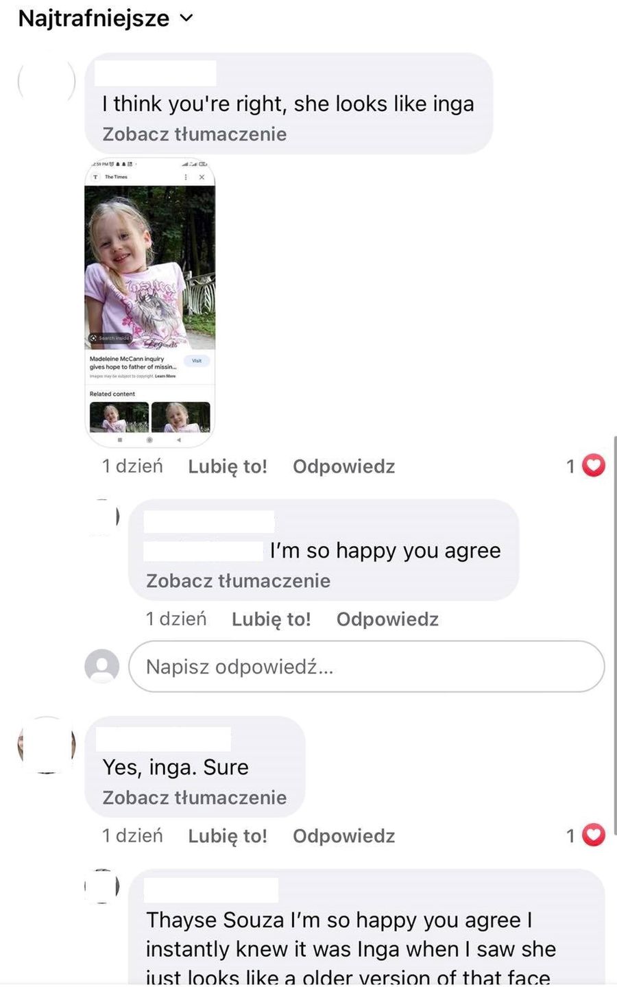The image size is (617, 987).
Task: Click 'Lubię to!' under first comment
Action: (x=228, y=466)
